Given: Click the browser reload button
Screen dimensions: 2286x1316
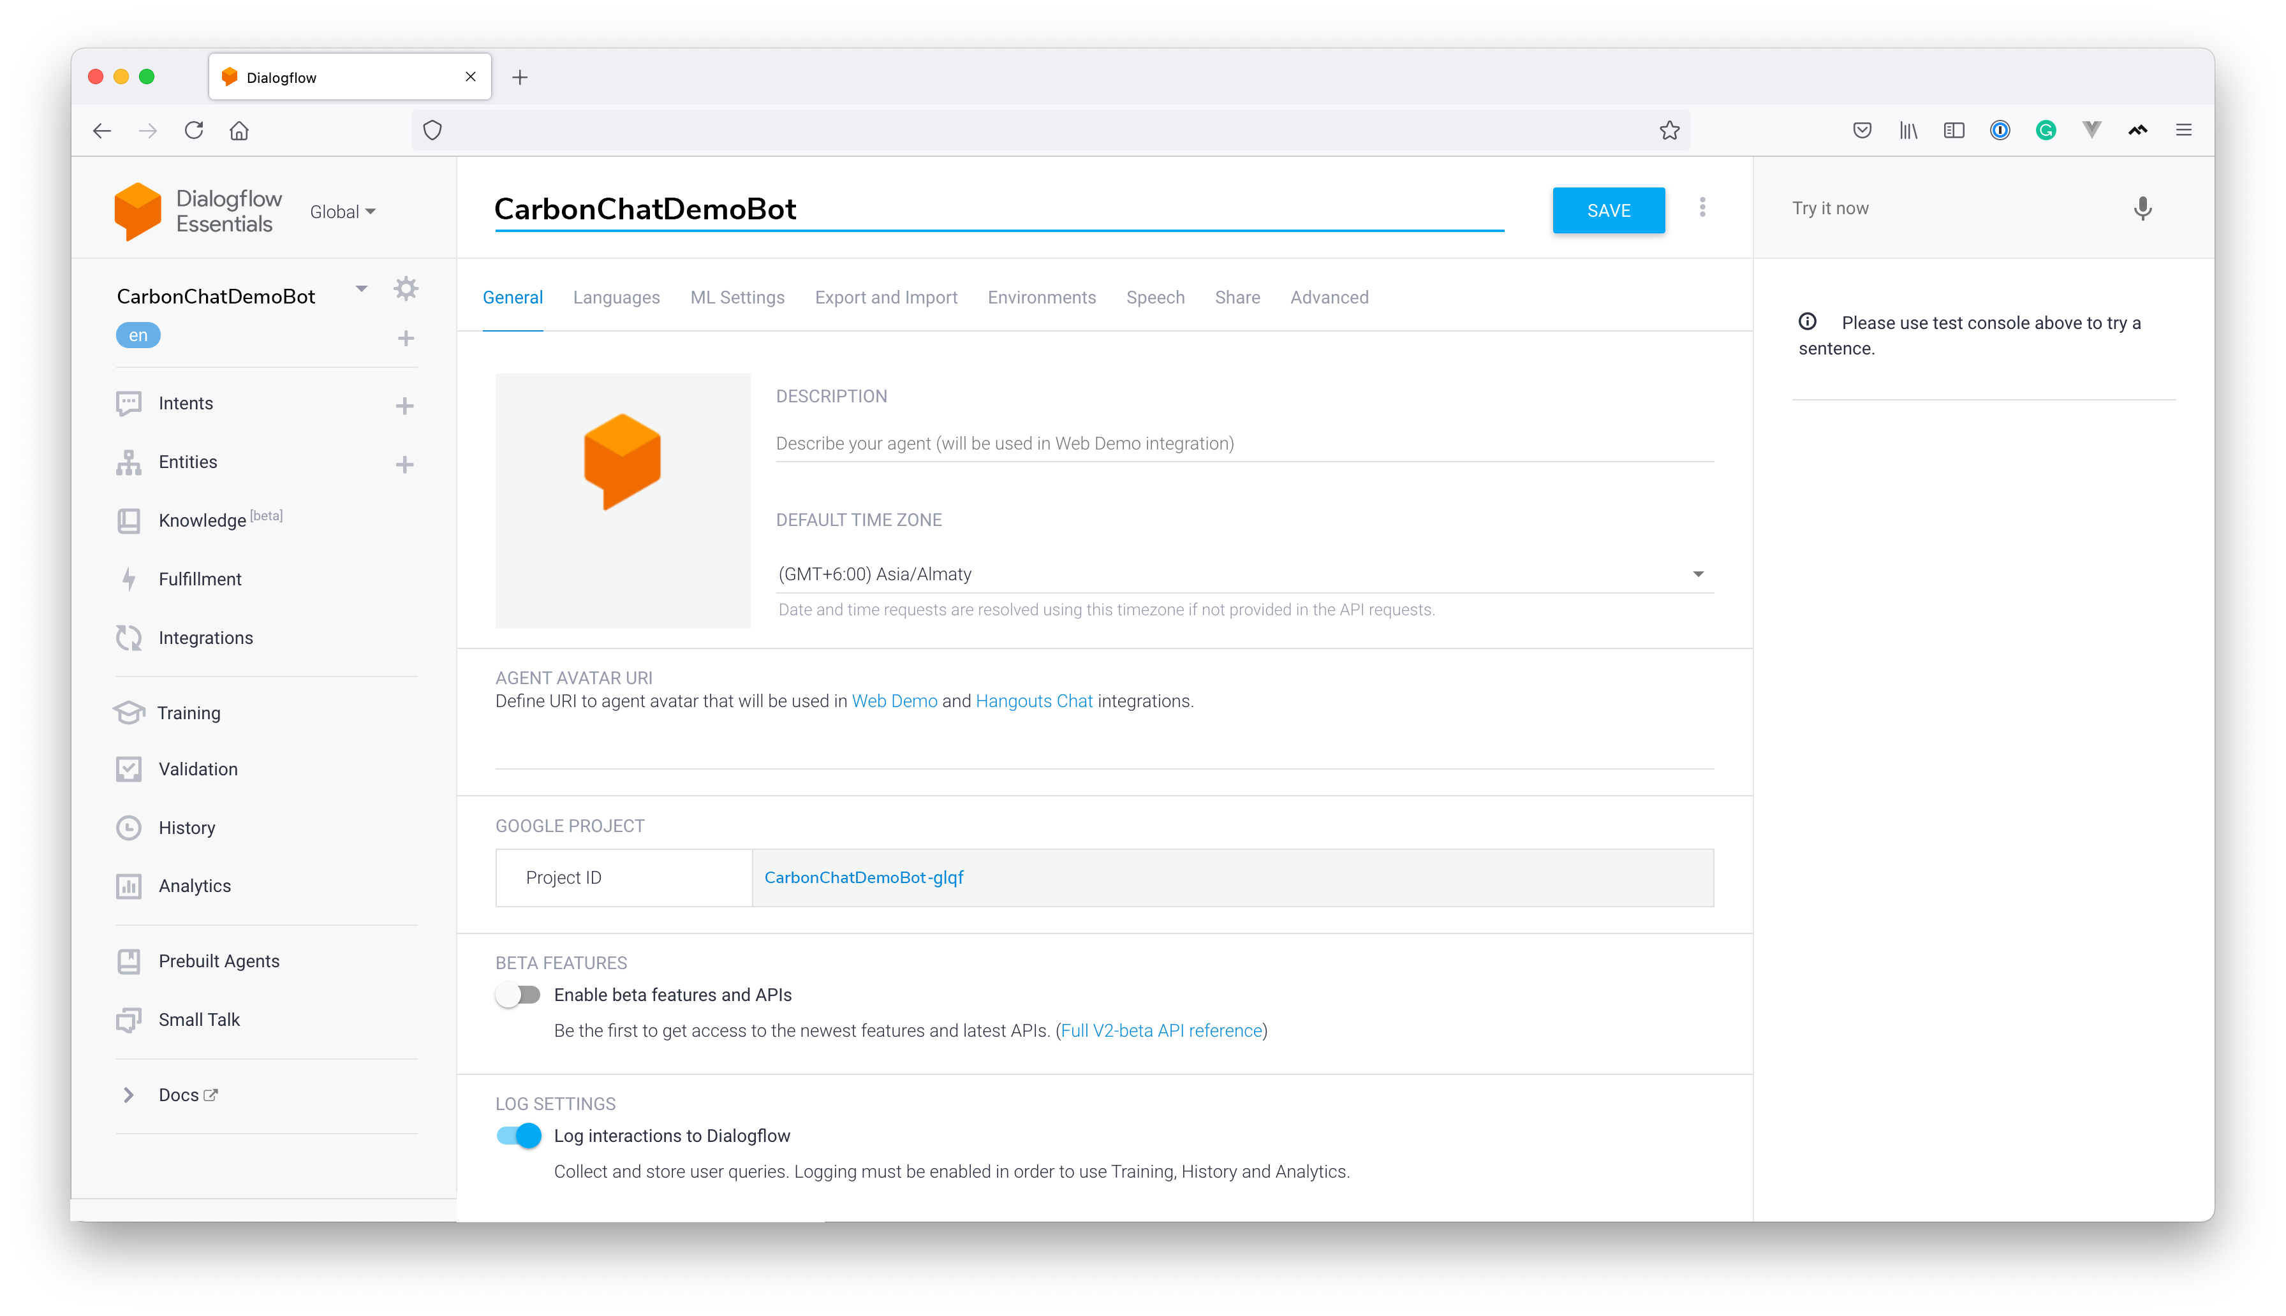Looking at the screenshot, I should [193, 130].
